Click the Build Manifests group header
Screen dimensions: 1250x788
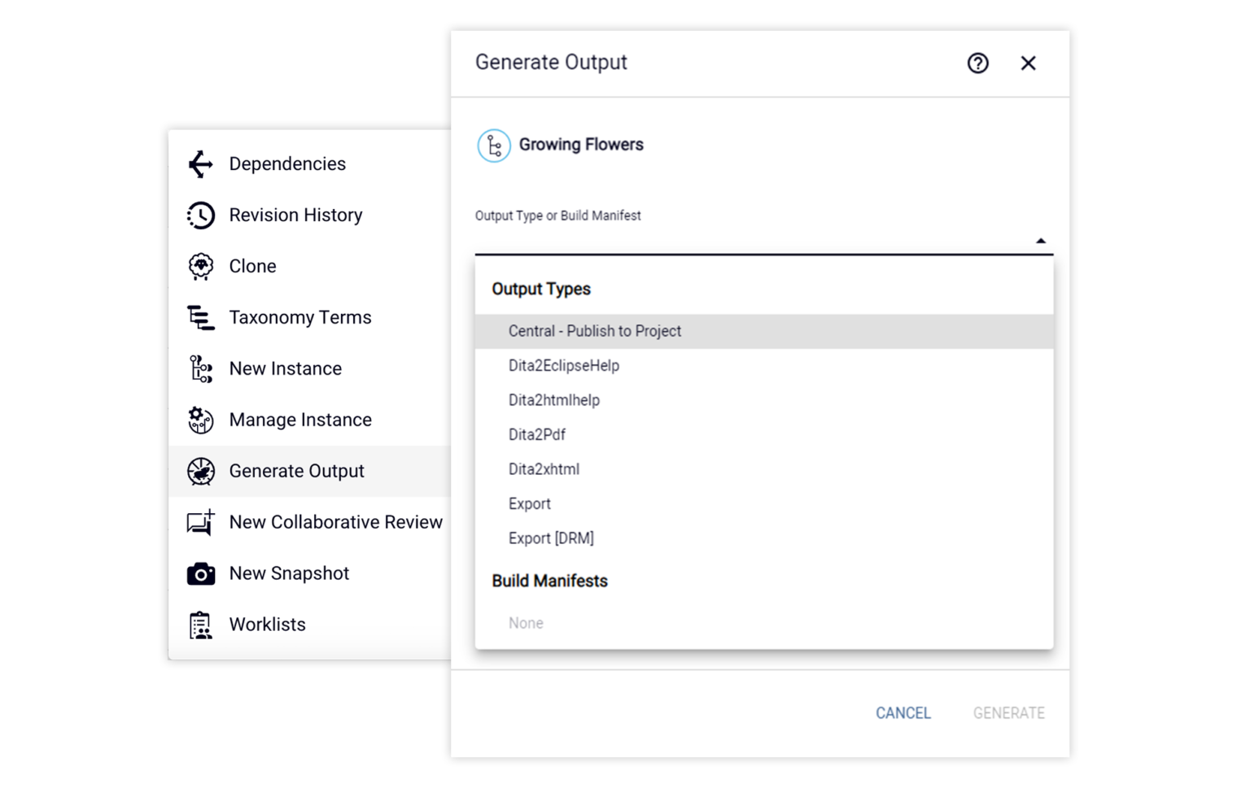coord(549,581)
